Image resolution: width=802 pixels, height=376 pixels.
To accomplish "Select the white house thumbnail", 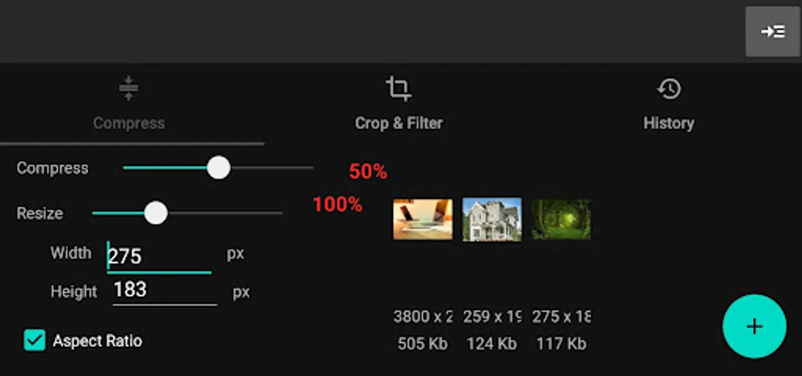I will 492,219.
